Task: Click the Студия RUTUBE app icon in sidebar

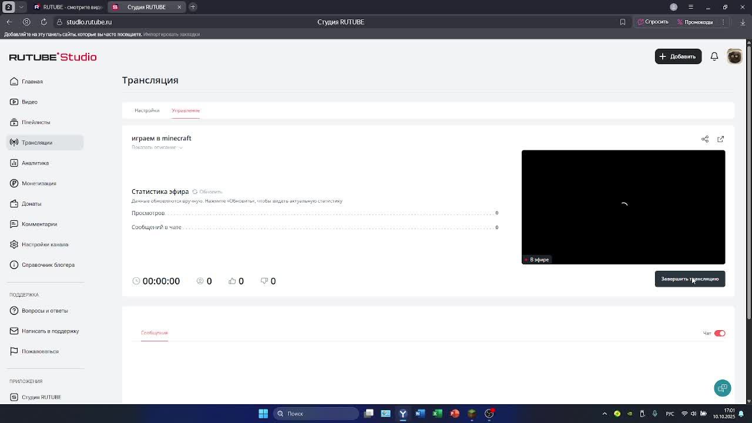Action: point(14,397)
